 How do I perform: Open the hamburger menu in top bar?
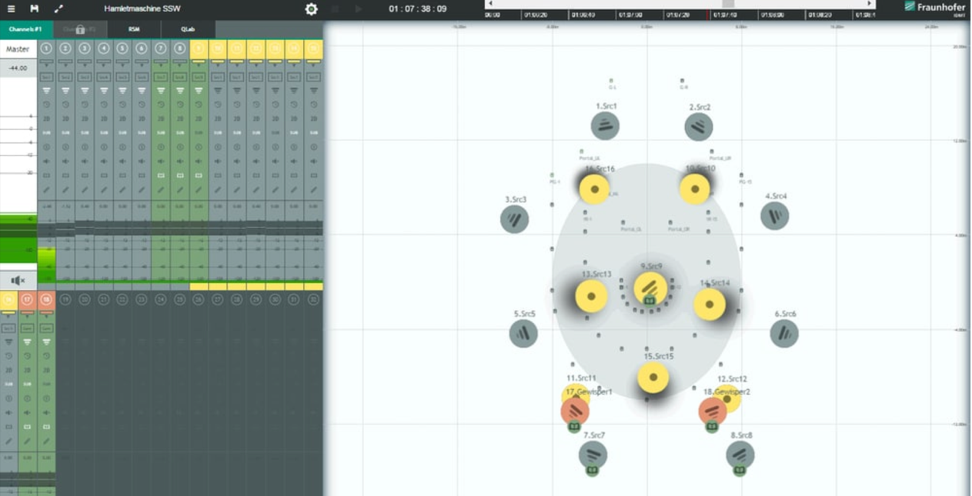(x=11, y=9)
